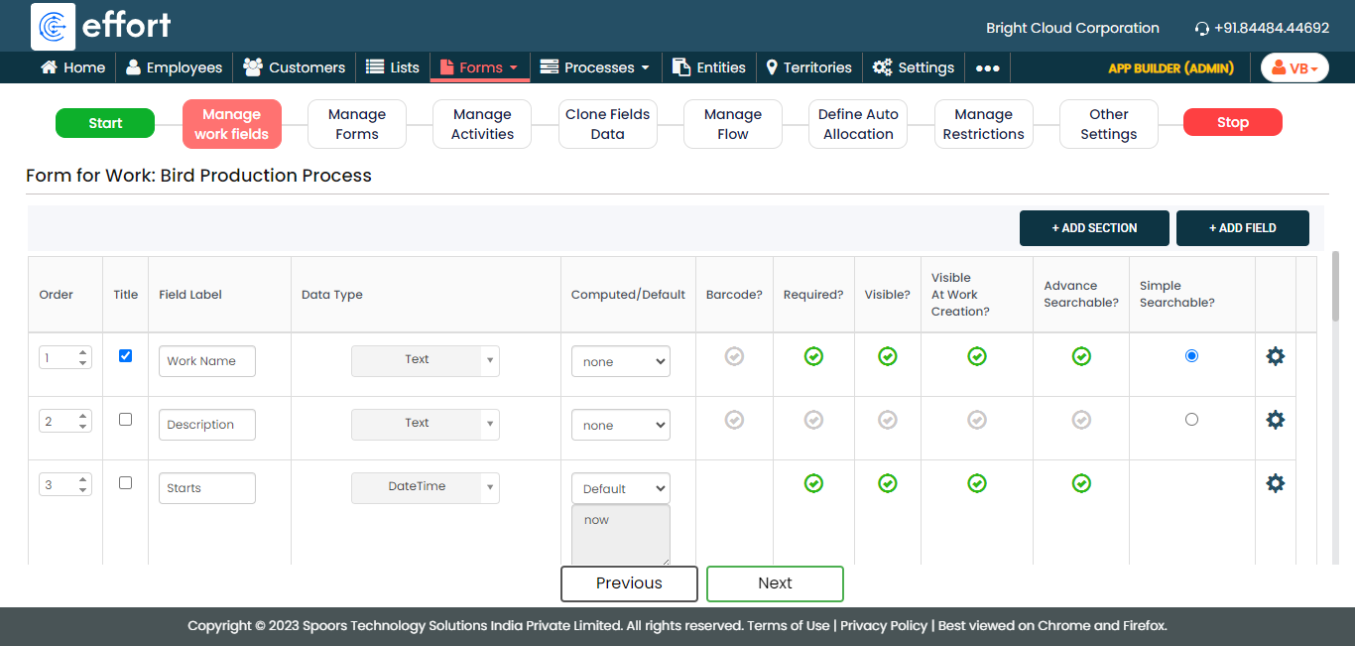Go to Manage Forms step
Screen dimensions: 1355x646
(357, 124)
